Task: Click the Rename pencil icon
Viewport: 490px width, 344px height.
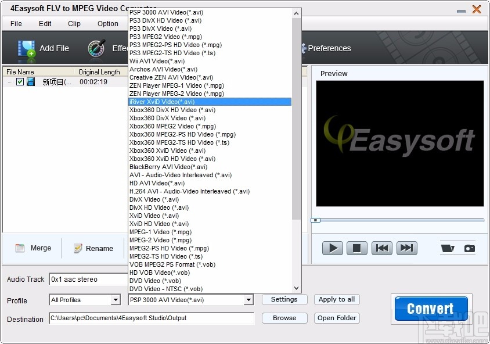Action: coord(78,248)
